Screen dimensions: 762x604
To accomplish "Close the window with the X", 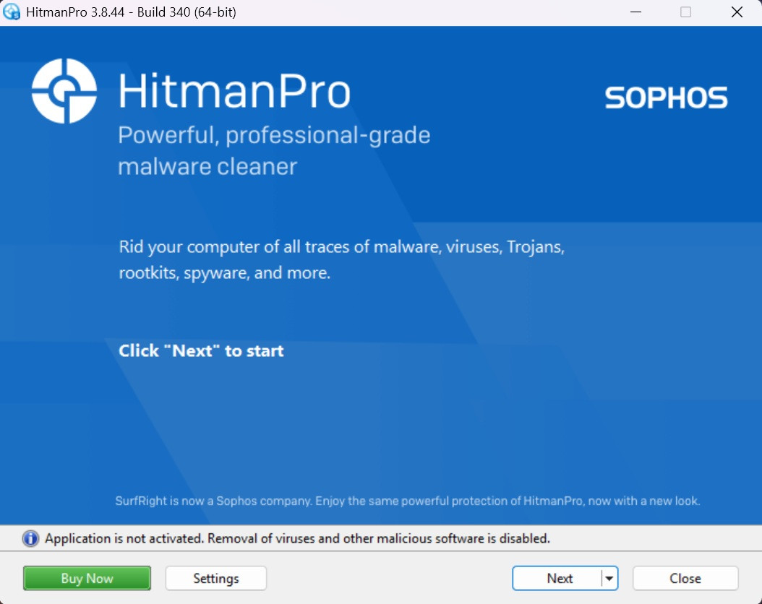I will [x=737, y=12].
